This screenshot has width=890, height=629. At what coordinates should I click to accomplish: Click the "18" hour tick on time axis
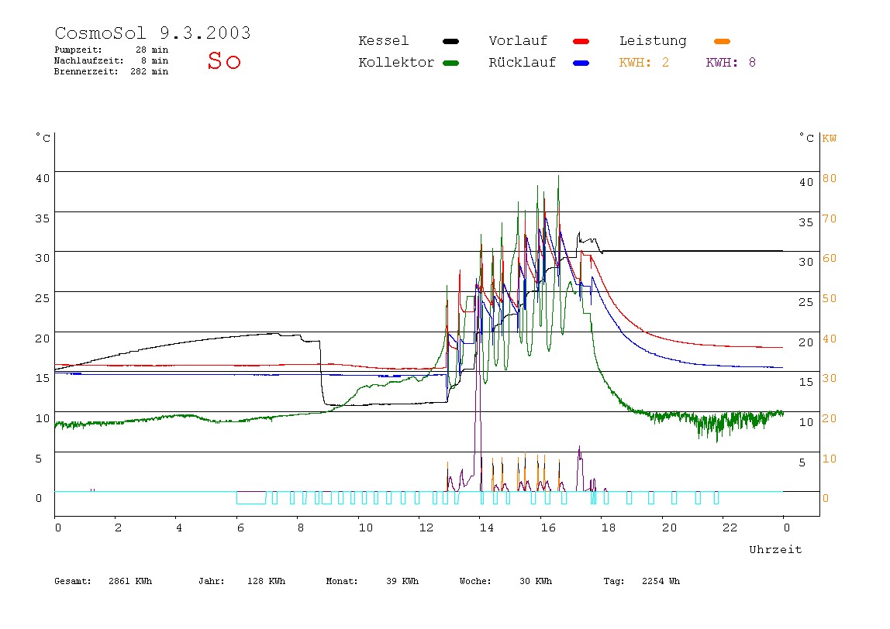click(x=609, y=528)
